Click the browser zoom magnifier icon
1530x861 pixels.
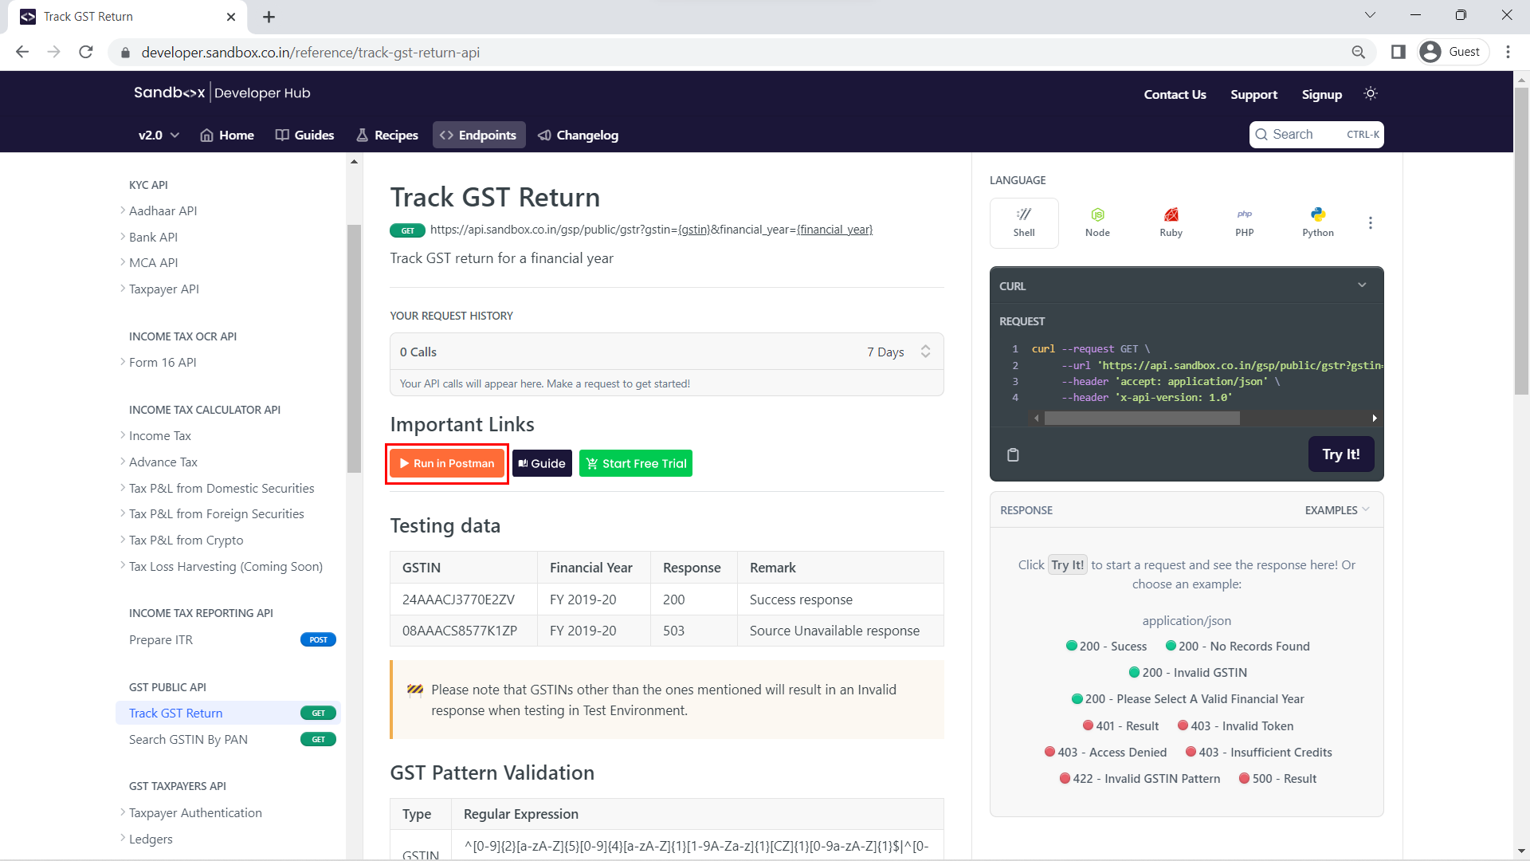[x=1359, y=52]
